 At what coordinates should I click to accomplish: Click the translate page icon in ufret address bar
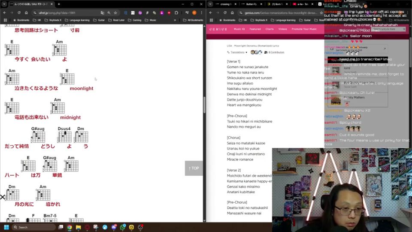tap(102, 12)
